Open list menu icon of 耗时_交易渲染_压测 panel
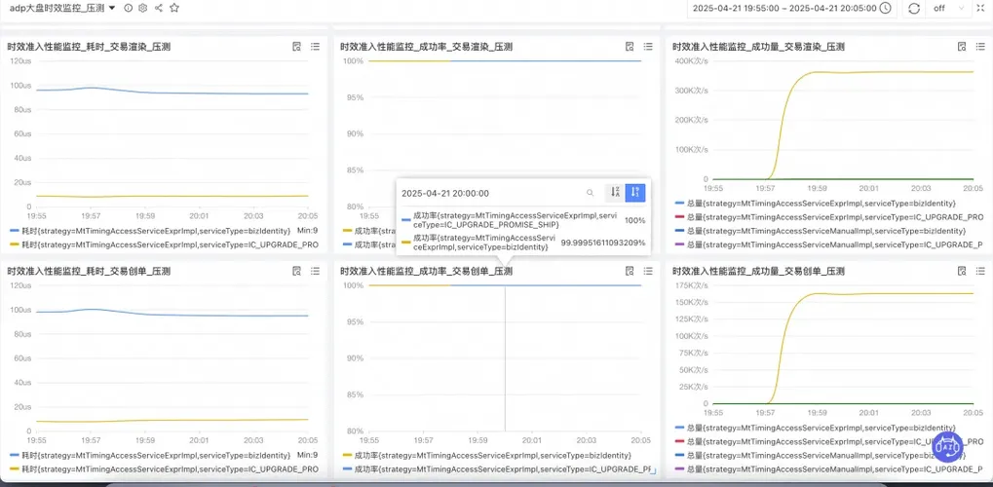Viewport: 993px width, 487px height. [315, 46]
